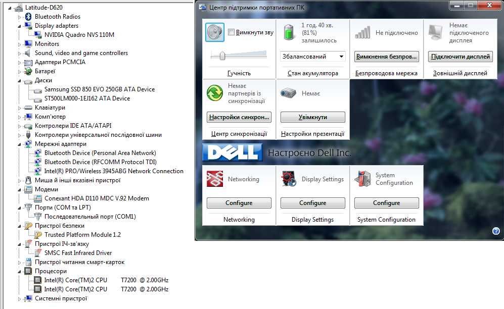504x309 pixels.
Task: Click the Mobility Center title bar icon
Action: (x=203, y=7)
